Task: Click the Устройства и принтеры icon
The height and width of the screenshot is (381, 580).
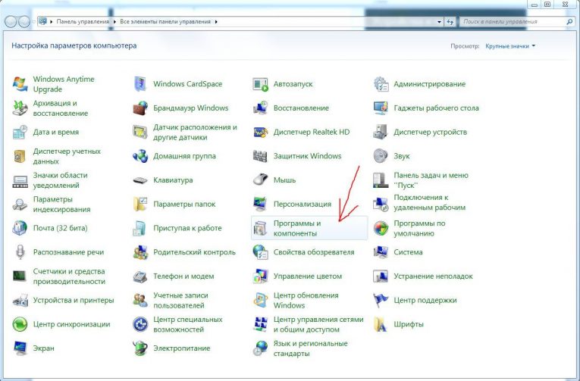Action: (20, 301)
